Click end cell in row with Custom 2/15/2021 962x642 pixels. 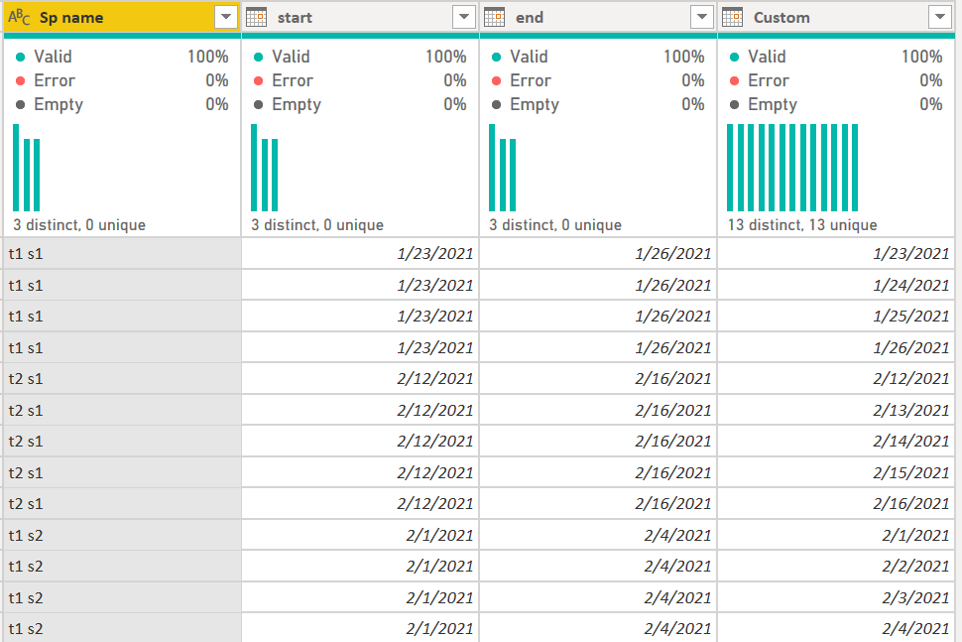click(x=598, y=473)
